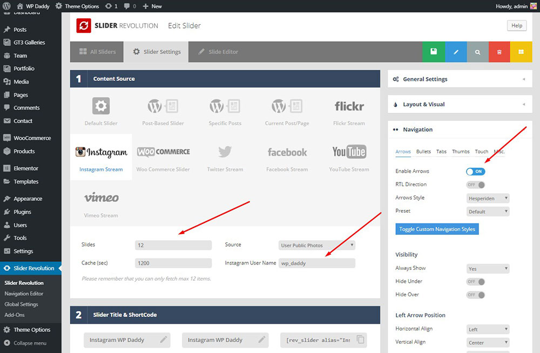Open the Arrows Style dropdown
Viewport: 540px width, 353px height.
(488, 198)
